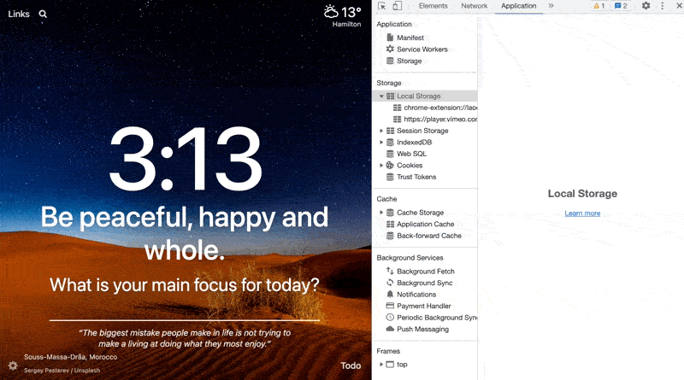Select the top frame item
The width and height of the screenshot is (684, 380).
tap(402, 365)
